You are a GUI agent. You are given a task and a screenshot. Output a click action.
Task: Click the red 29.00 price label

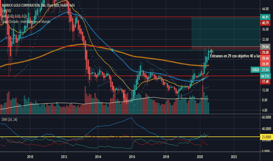tap(265, 52)
